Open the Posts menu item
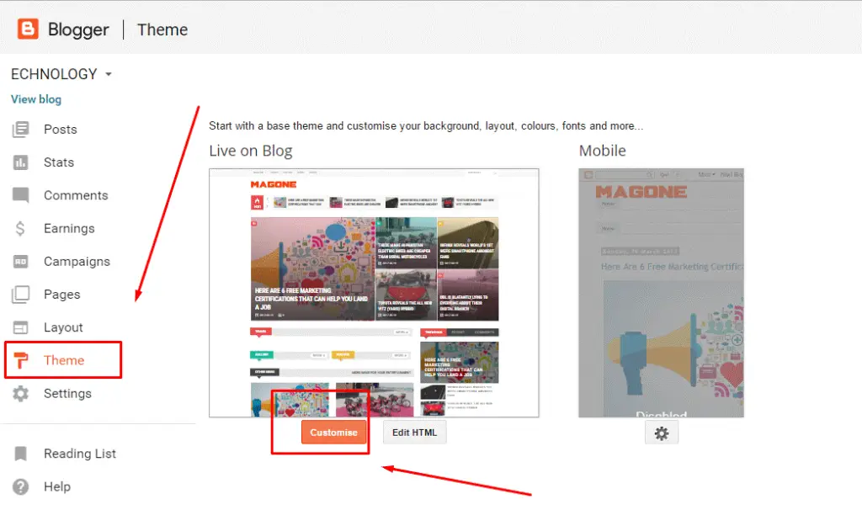The height and width of the screenshot is (510, 862). pyautogui.click(x=61, y=130)
